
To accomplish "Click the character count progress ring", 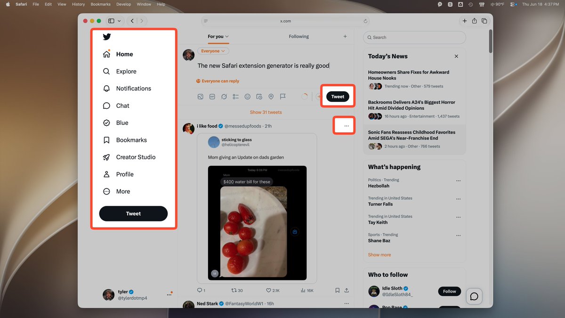I will pos(305,97).
